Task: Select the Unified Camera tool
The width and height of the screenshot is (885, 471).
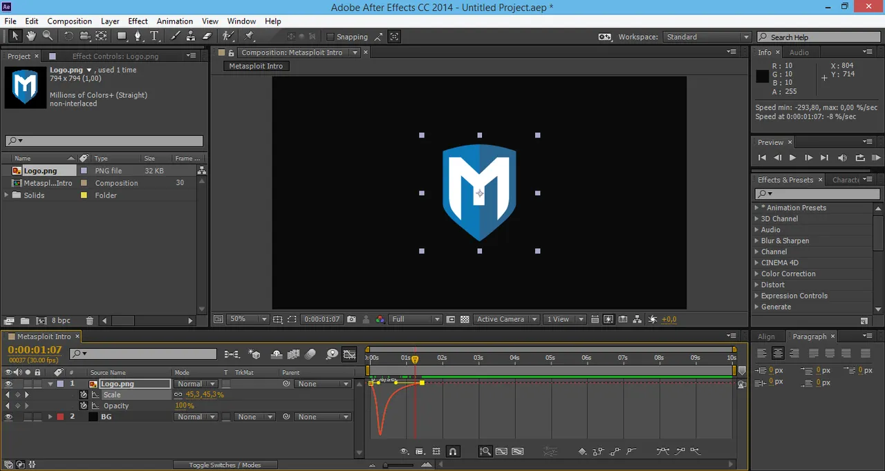Action: point(84,36)
